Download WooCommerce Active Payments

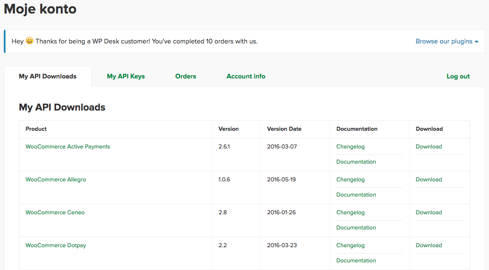429,147
